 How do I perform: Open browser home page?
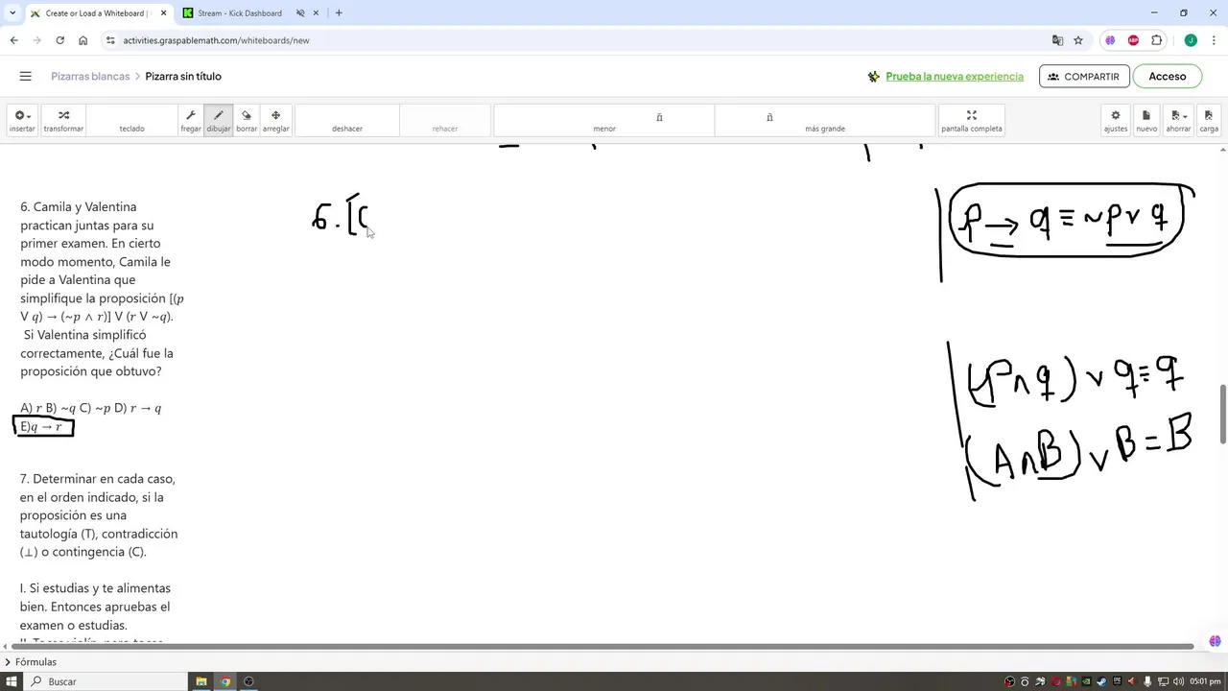[83, 40]
